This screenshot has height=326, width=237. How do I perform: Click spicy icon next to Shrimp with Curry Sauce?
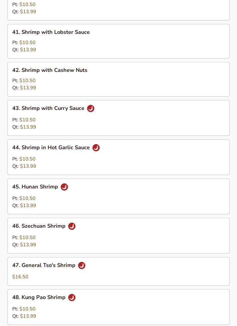(x=91, y=108)
